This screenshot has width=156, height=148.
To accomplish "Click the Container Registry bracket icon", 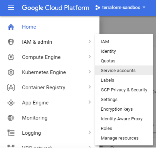I will coord(11,88).
